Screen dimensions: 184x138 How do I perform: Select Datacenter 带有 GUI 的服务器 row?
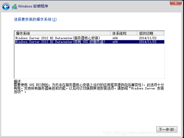click(x=90, y=42)
